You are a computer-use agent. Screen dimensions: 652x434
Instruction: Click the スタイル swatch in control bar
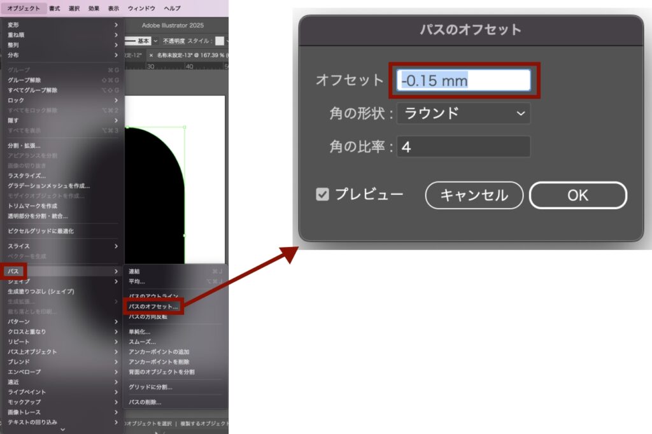[220, 41]
